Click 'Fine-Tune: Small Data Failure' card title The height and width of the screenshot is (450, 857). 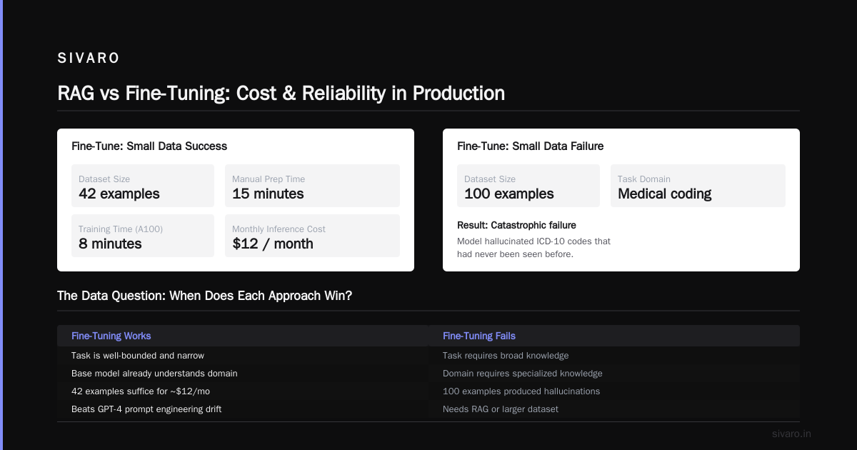[531, 146]
